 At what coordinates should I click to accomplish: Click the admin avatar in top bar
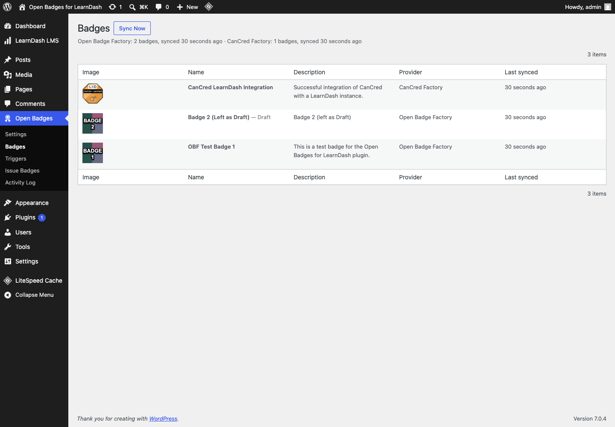click(x=608, y=7)
